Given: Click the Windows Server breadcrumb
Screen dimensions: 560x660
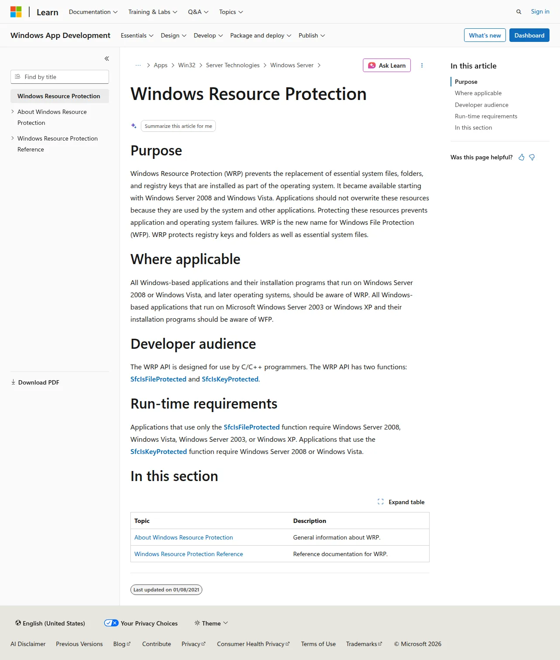Looking at the screenshot, I should (292, 65).
